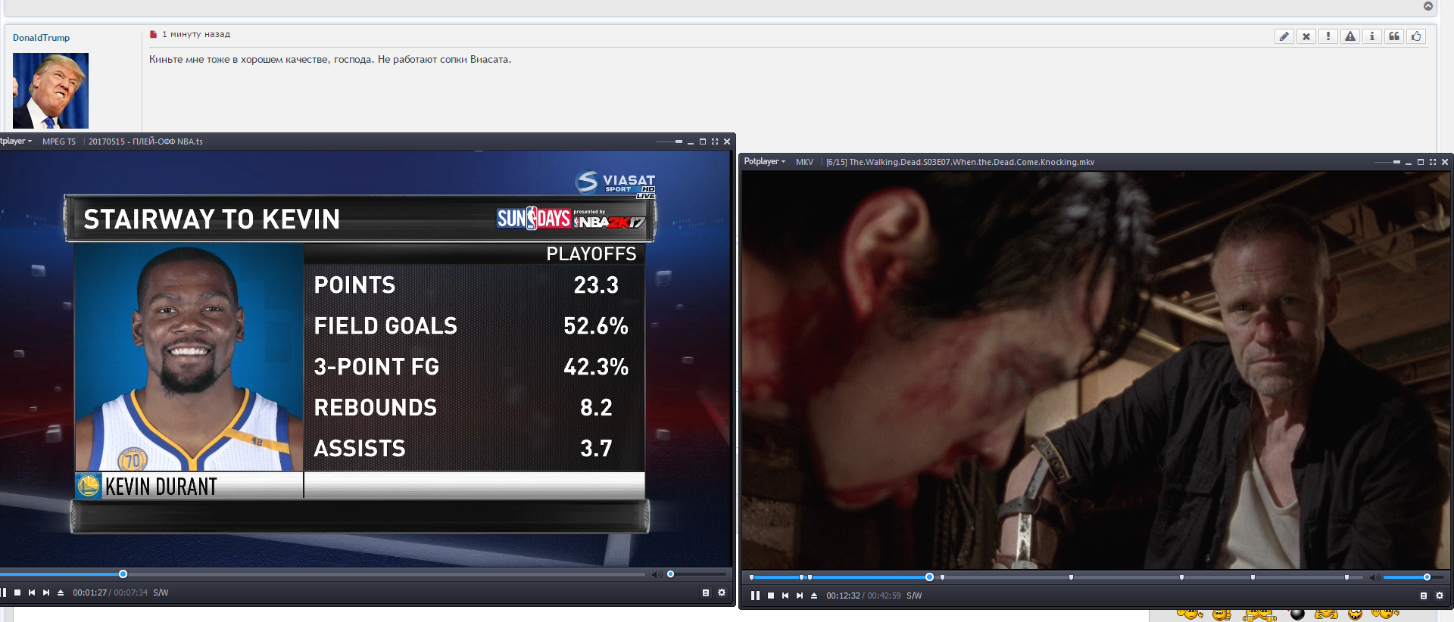Click last chapter marker before the volume icon

(x=1346, y=577)
